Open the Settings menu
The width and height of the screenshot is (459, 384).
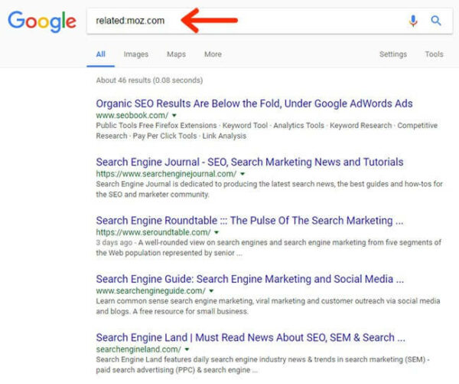pyautogui.click(x=393, y=54)
